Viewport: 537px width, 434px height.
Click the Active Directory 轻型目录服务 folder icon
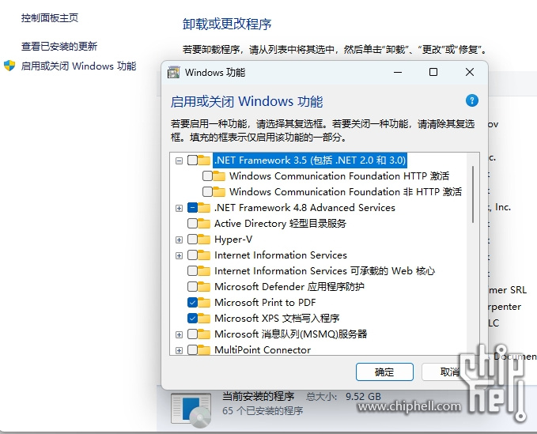coord(204,224)
